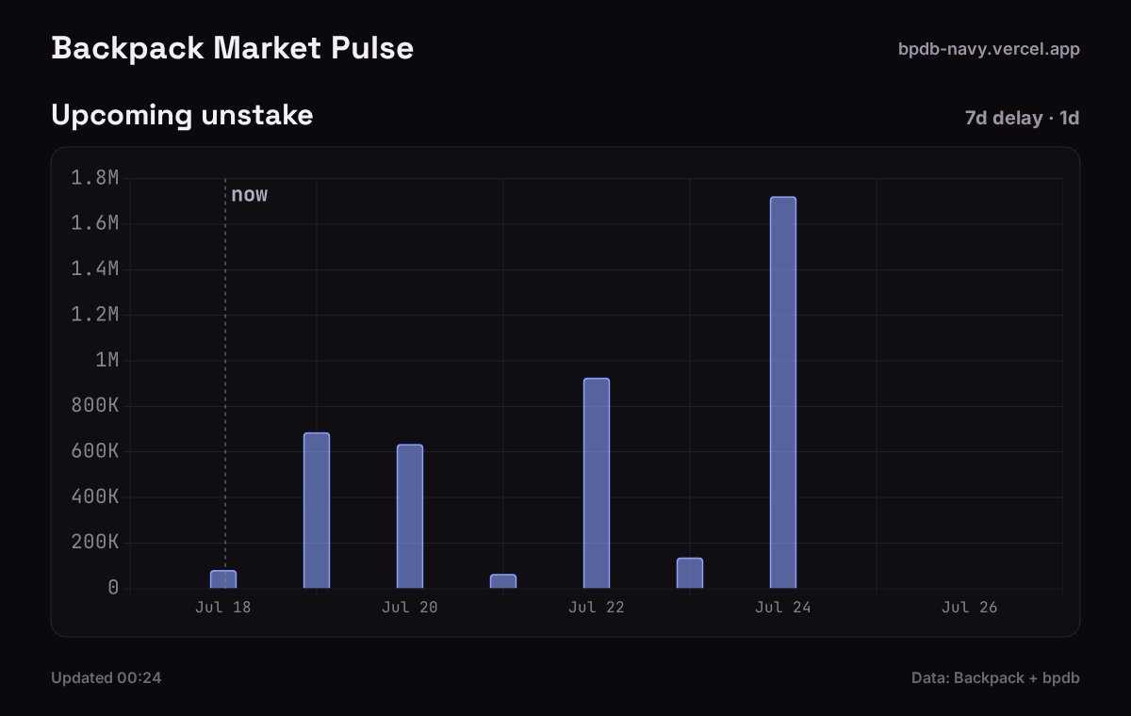This screenshot has height=716, width=1131.
Task: Click the Jul 26 x-axis label
Action: tap(970, 608)
